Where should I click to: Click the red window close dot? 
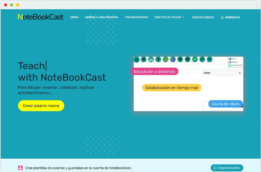(6, 5)
